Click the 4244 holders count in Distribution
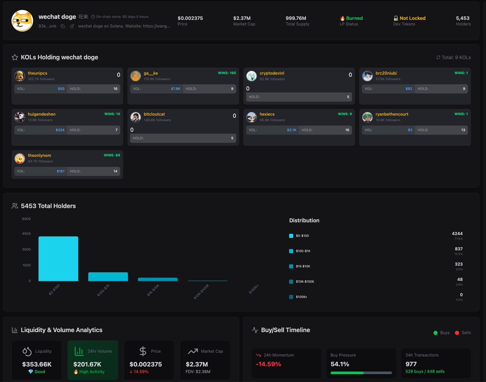The width and height of the screenshot is (486, 382). pyautogui.click(x=457, y=234)
